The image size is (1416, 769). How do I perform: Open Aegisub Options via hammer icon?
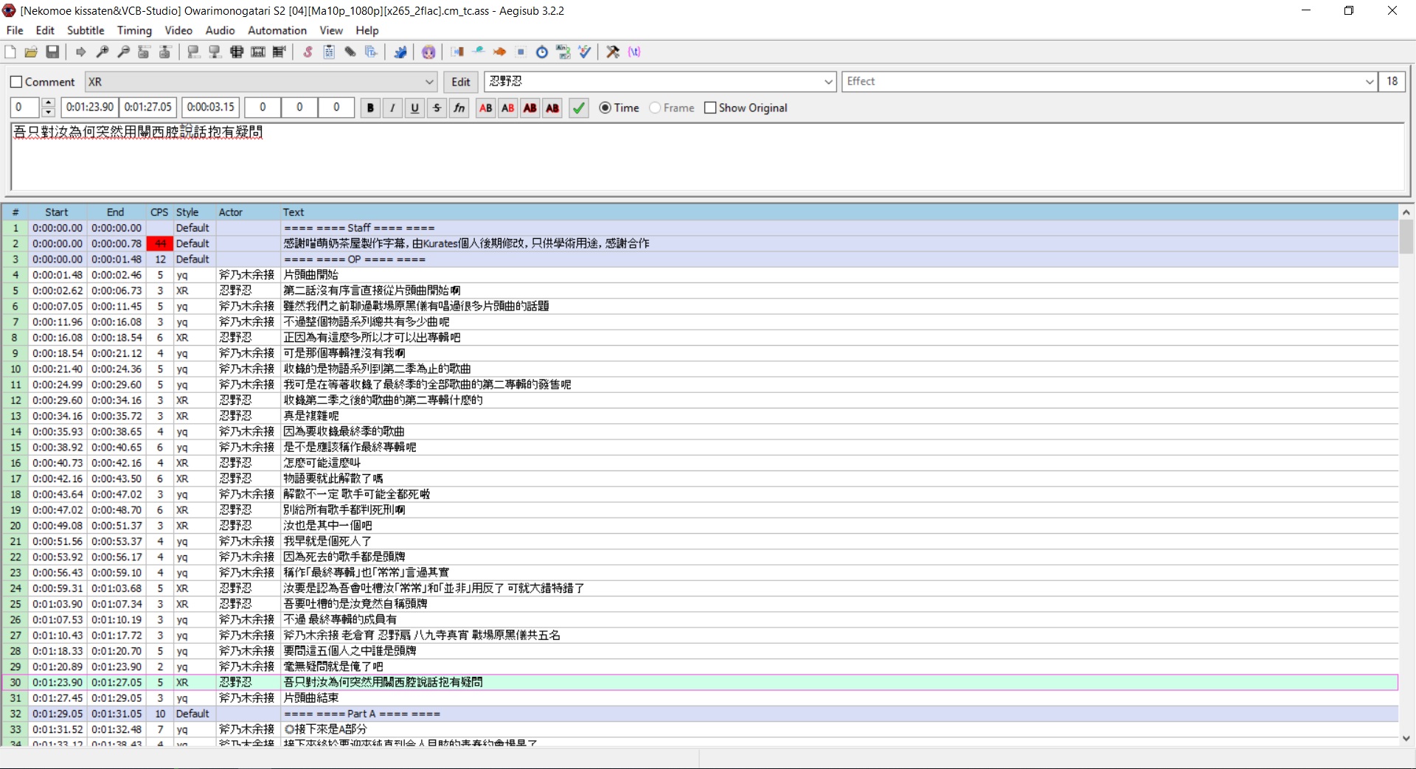[613, 52]
